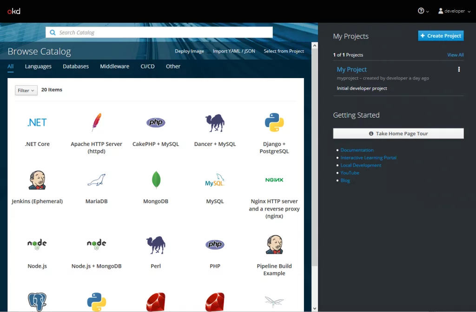Open the PHP catalog icon
This screenshot has width=476, height=312.
tap(215, 244)
